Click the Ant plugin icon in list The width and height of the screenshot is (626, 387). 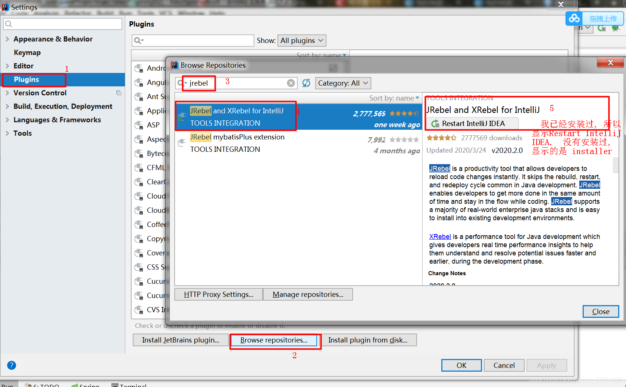[139, 96]
